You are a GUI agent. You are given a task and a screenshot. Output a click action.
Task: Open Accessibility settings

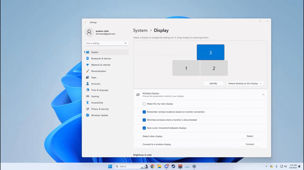click(x=106, y=103)
